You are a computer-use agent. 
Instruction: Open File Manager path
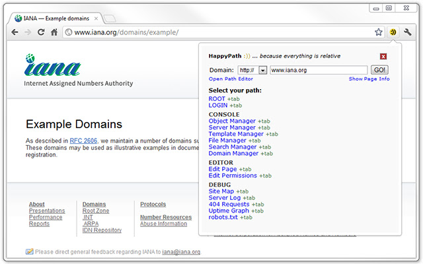click(x=227, y=141)
